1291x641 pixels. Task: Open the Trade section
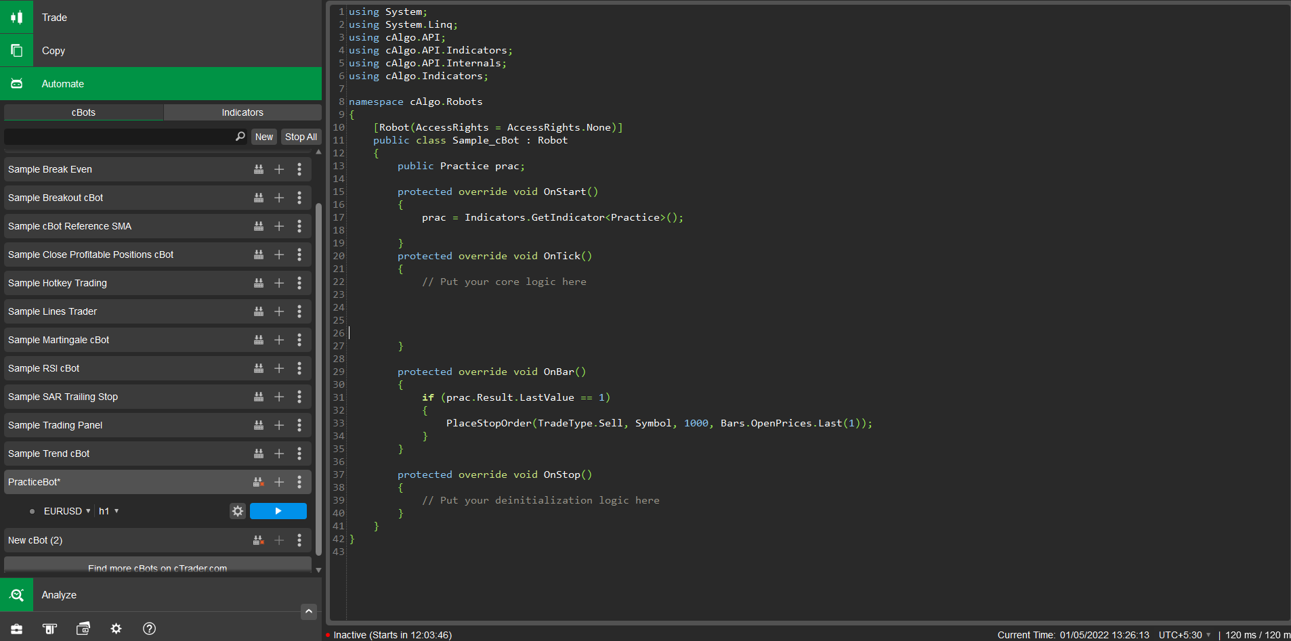click(54, 17)
